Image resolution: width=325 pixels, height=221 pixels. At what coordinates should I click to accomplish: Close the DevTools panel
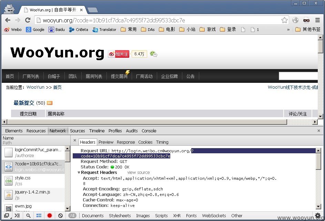[x=319, y=131]
